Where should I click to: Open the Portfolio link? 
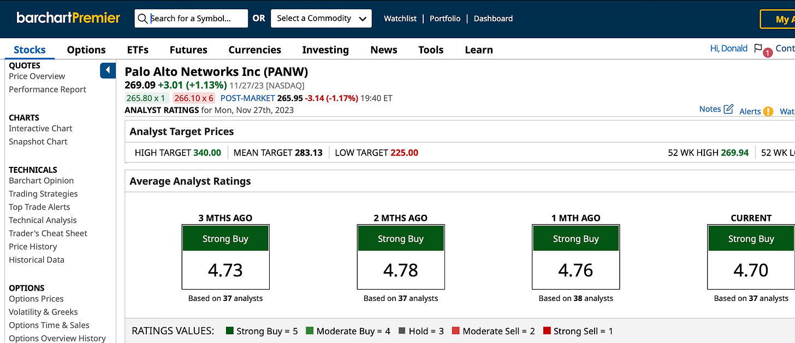coord(445,19)
